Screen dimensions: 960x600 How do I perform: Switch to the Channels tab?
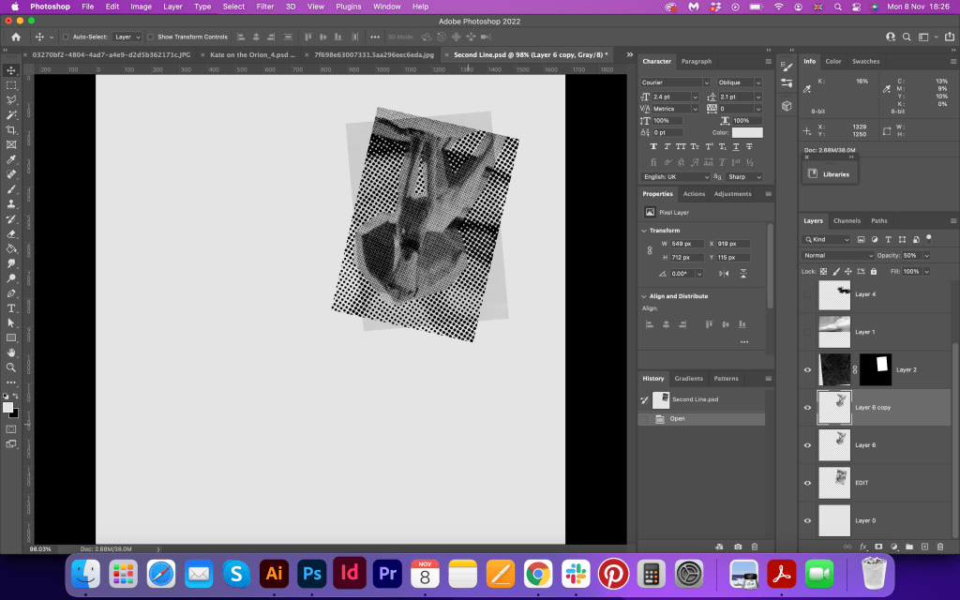pos(847,221)
